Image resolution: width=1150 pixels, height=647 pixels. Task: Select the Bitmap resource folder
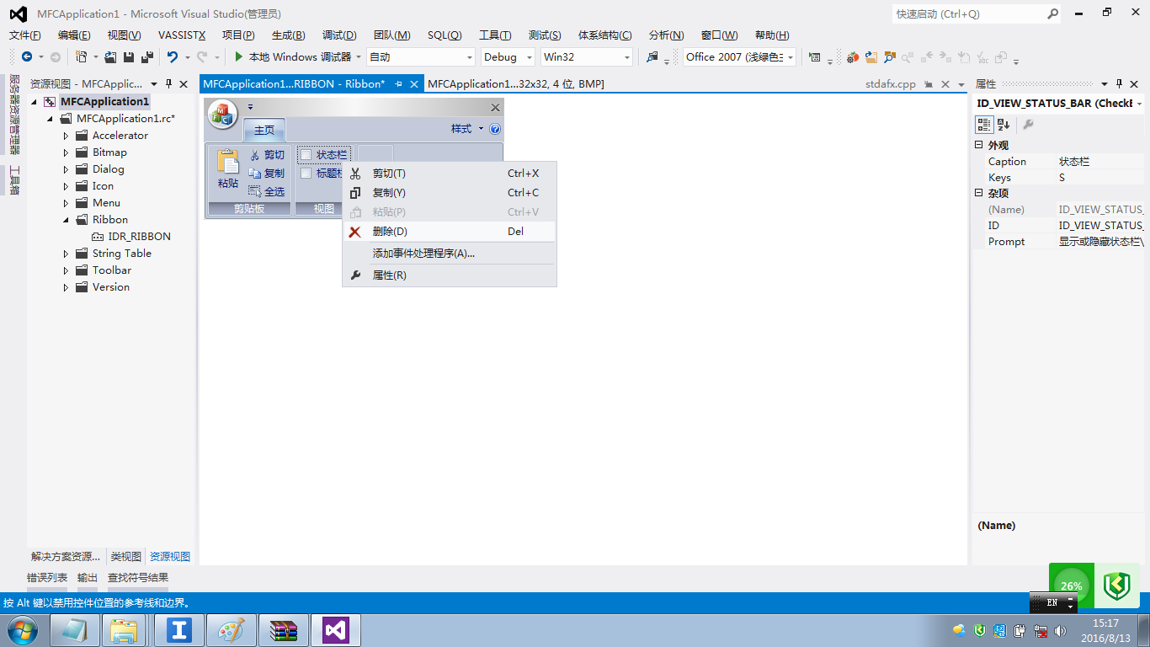click(109, 152)
